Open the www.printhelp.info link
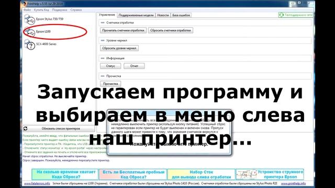The image size is (335, 188). click(x=293, y=183)
